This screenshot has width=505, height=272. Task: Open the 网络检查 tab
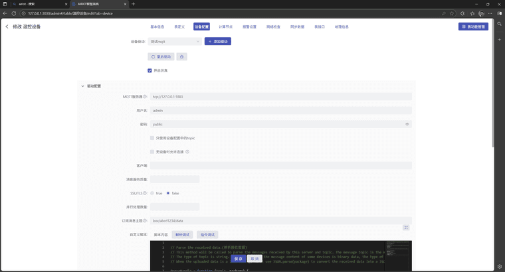[273, 27]
